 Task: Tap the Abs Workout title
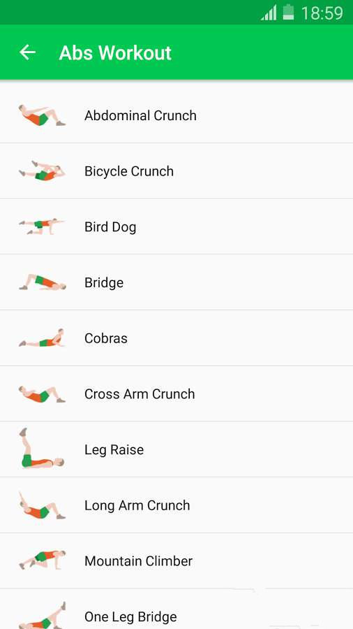[115, 52]
